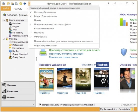The width and height of the screenshot is (138, 112).
Task: Click the vertical splitter grip dots
Action: 37,59
